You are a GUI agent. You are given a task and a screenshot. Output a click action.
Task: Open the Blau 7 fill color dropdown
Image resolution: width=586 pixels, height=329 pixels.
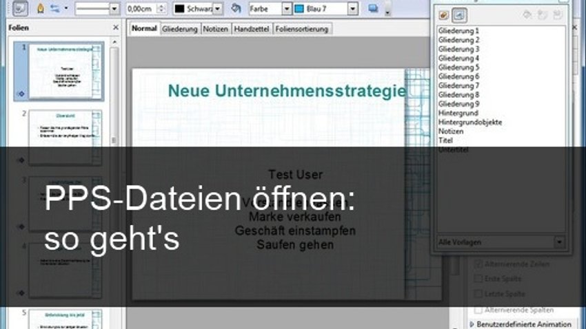coord(352,8)
